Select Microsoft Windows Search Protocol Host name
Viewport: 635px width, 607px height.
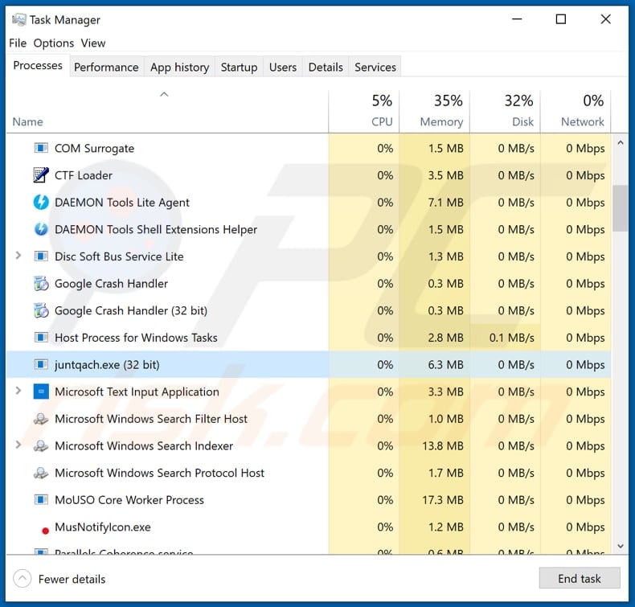click(x=159, y=473)
